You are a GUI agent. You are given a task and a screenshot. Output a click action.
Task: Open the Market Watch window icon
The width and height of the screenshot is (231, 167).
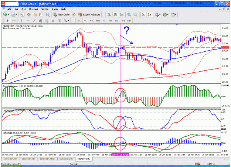22,14
